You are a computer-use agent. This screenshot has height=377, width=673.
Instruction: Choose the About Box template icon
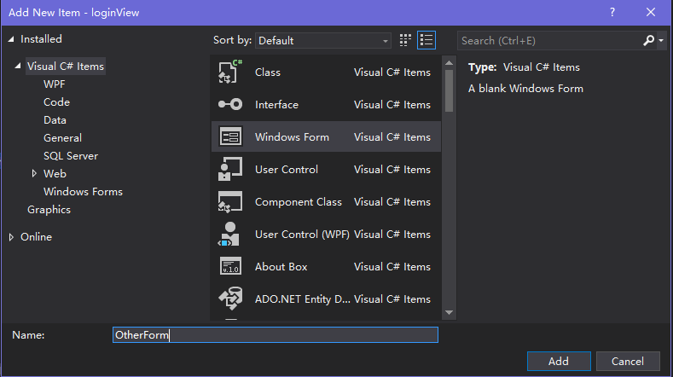(x=230, y=266)
